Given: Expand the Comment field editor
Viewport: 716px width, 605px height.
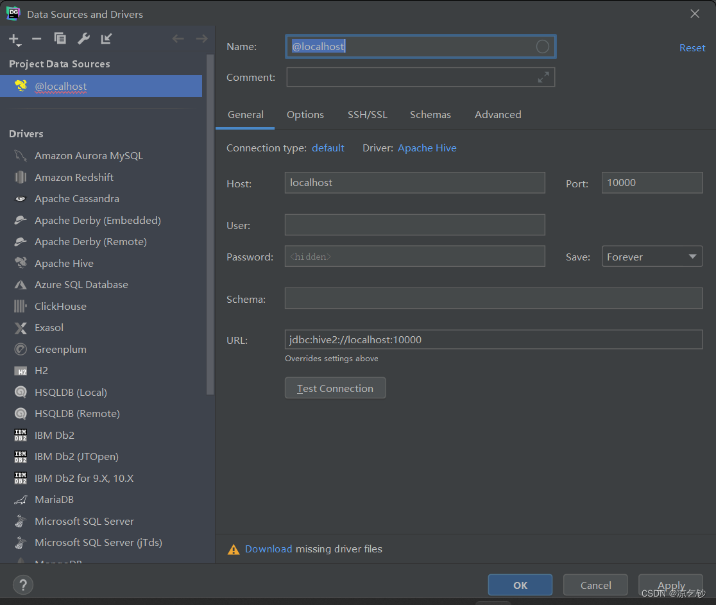Looking at the screenshot, I should point(543,77).
